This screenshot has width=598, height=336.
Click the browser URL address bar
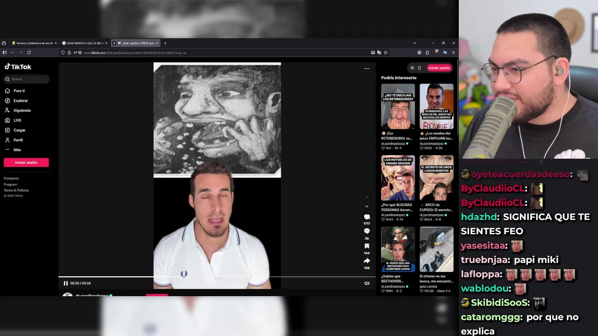(224, 52)
